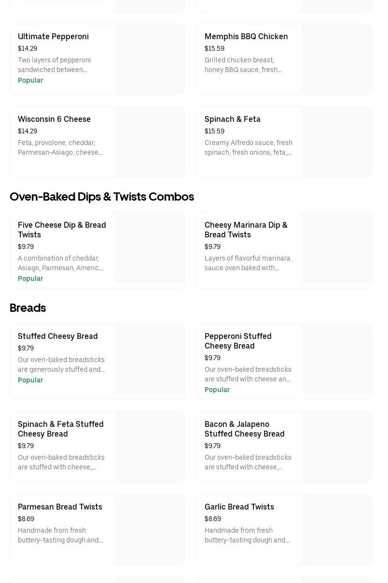
Task: Open the Stuffed Cheesy Bread item
Action: (x=57, y=336)
